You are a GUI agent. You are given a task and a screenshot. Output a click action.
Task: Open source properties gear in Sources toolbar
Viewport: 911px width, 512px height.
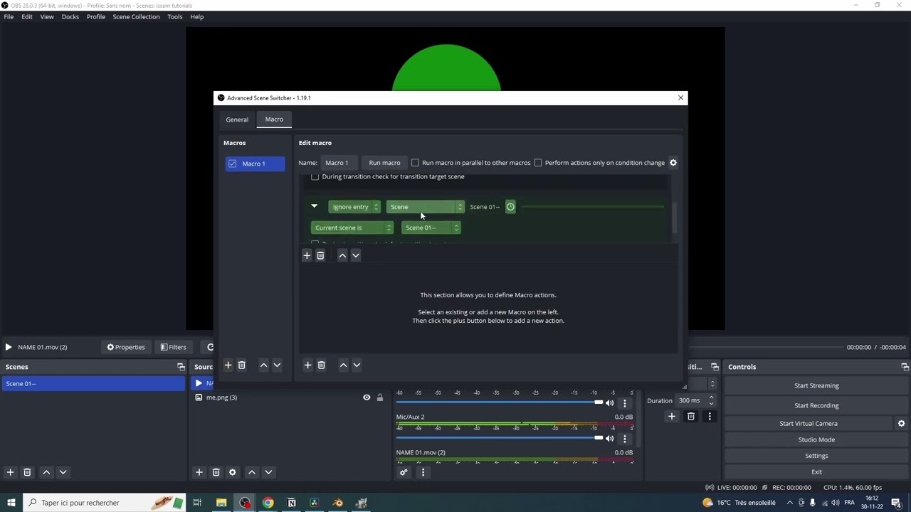pos(232,472)
